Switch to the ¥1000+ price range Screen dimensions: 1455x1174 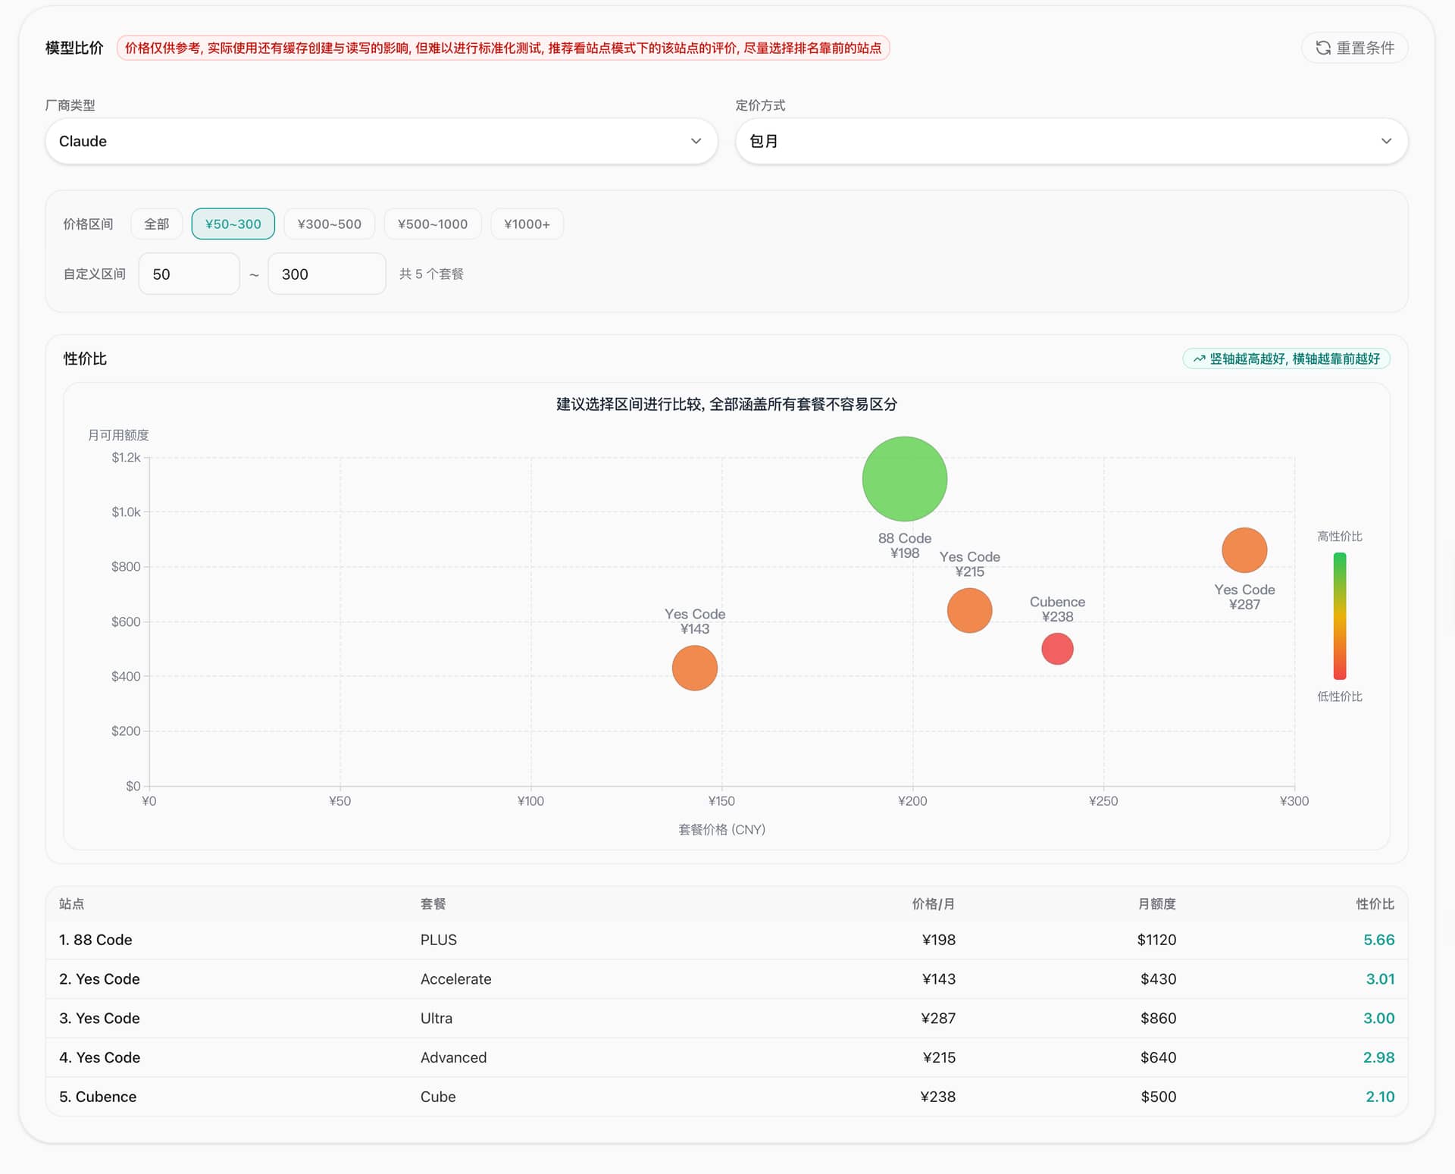pos(527,224)
